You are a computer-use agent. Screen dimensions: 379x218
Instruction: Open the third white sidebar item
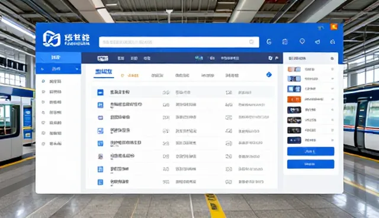(x=55, y=102)
